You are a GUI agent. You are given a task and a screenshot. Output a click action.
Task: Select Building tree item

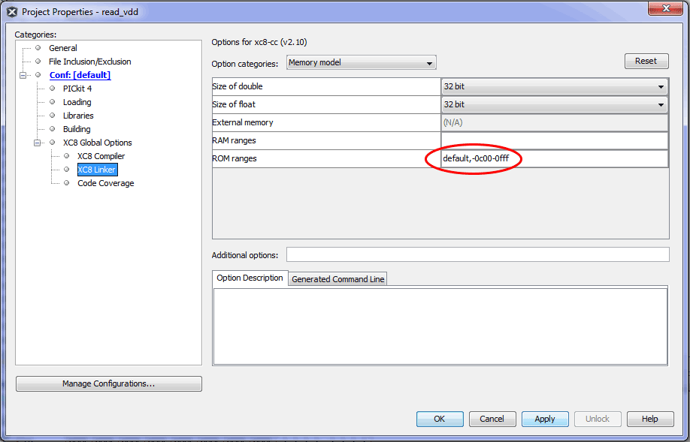coord(77,129)
